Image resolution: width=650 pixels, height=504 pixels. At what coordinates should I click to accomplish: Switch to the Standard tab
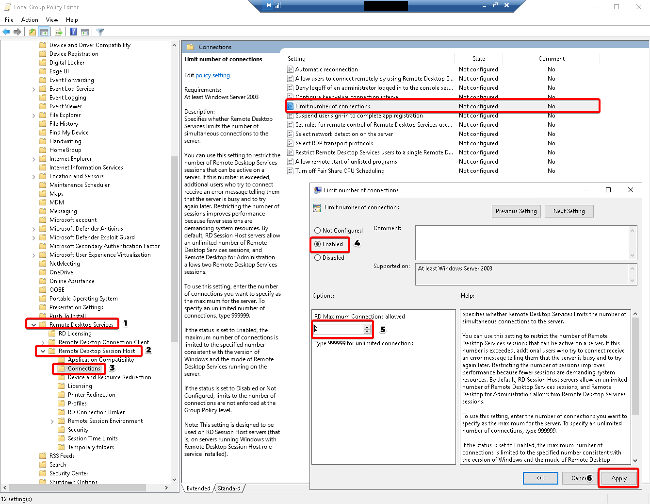pos(229,488)
